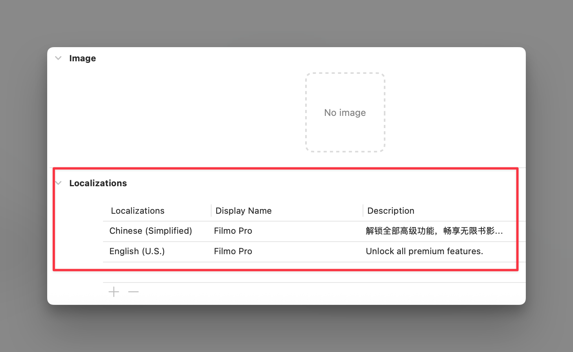This screenshot has width=573, height=352.
Task: Click divider between Localizations and Display Name
Action: [x=211, y=211]
